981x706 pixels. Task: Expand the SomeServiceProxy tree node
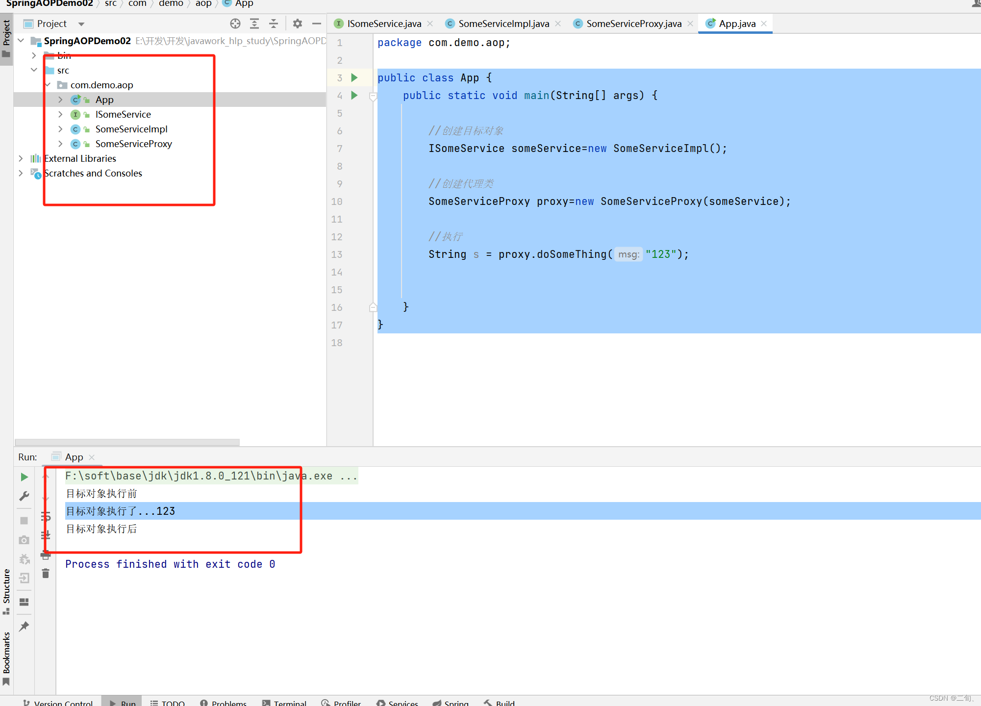point(60,144)
